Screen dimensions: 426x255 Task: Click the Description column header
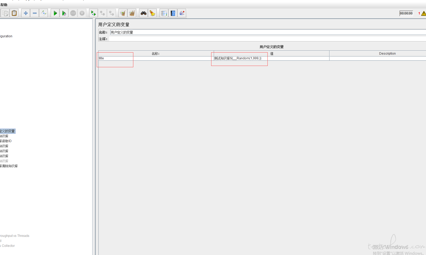[x=378, y=54]
